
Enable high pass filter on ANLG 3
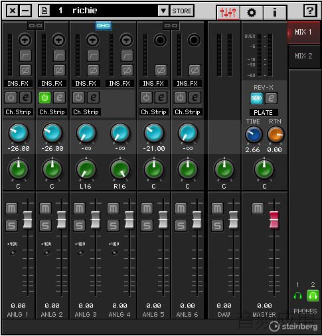(x=93, y=55)
